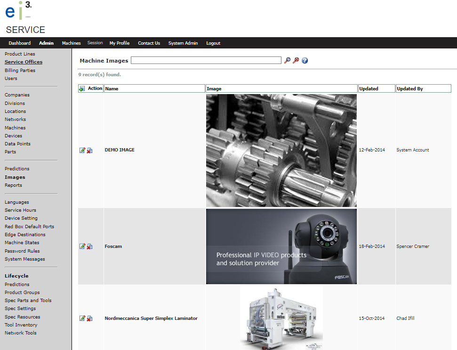Open Languages in sidebar
The height and width of the screenshot is (350, 457).
17,202
